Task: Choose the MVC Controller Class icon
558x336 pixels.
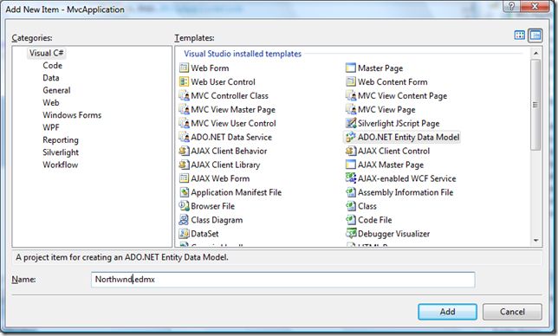Action: 184,95
